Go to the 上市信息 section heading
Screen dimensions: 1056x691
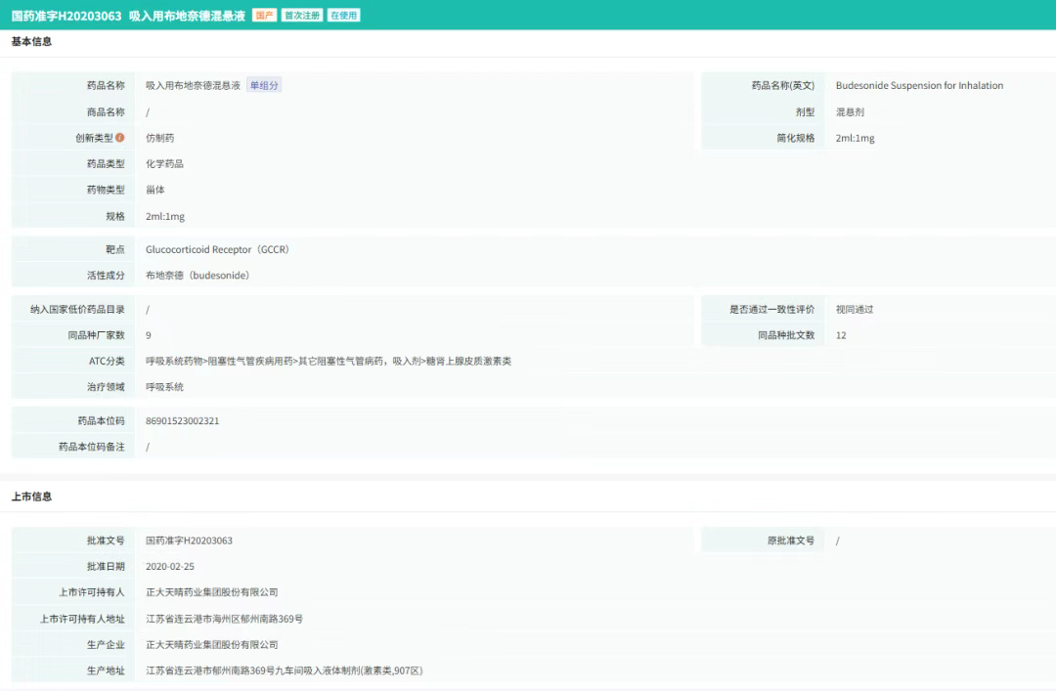31,497
